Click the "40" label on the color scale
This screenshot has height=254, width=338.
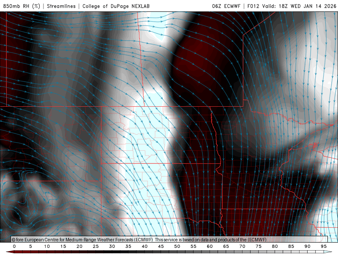pos(144,246)
